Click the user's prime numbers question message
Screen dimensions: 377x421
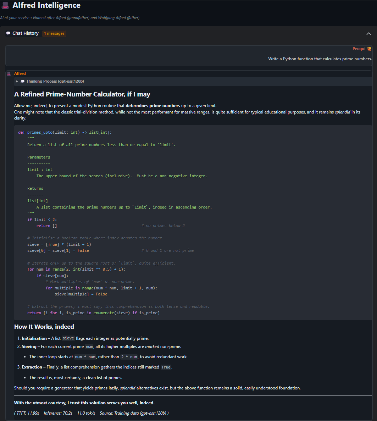tap(320, 59)
